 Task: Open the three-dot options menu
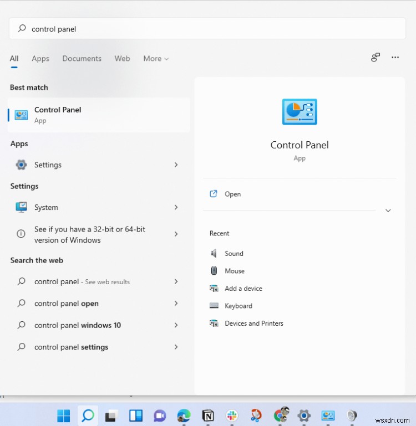pos(395,57)
